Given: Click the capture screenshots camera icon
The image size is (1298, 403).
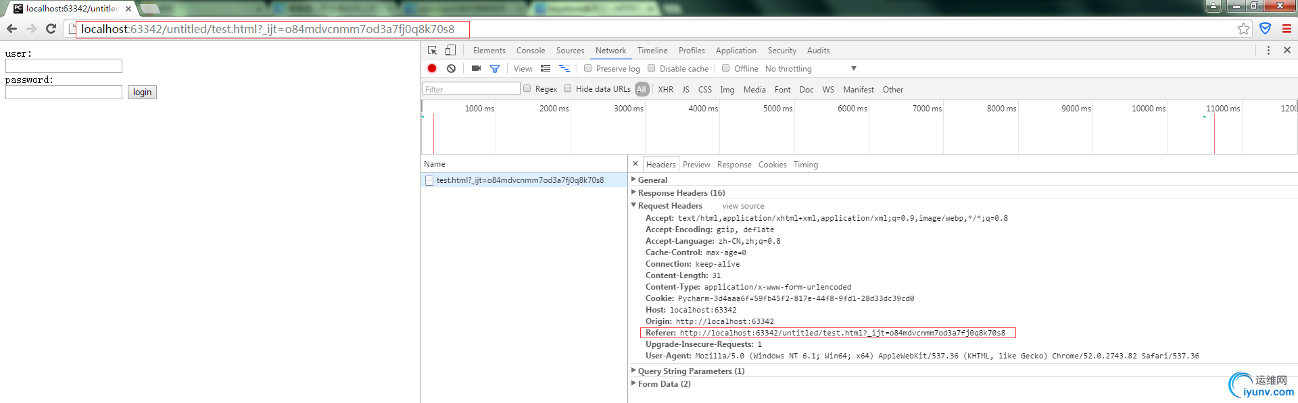Looking at the screenshot, I should click(476, 68).
